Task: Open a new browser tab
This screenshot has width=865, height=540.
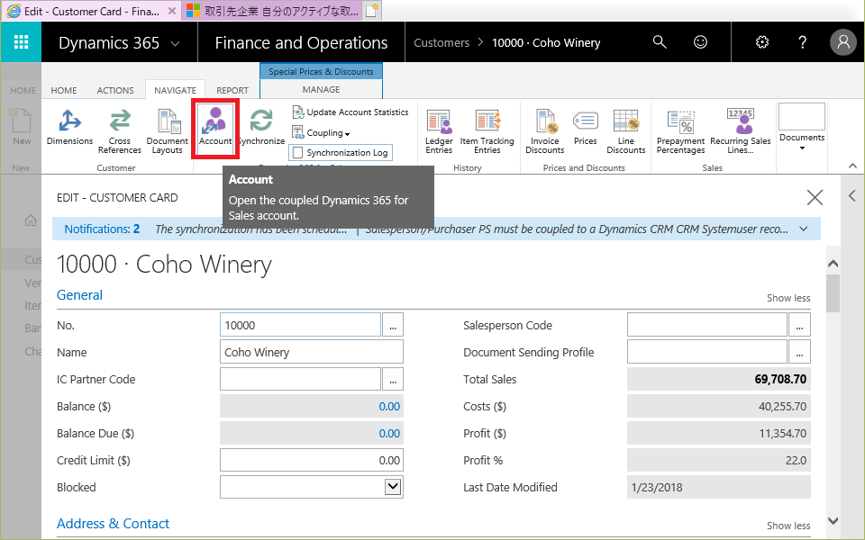Action: pyautogui.click(x=372, y=11)
